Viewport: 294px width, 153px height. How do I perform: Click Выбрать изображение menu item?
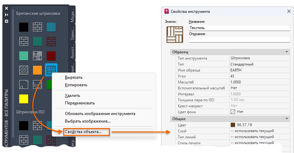click(88, 121)
